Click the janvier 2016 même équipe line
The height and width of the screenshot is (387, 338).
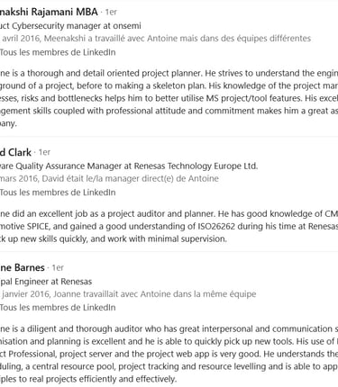pyautogui.click(x=128, y=294)
